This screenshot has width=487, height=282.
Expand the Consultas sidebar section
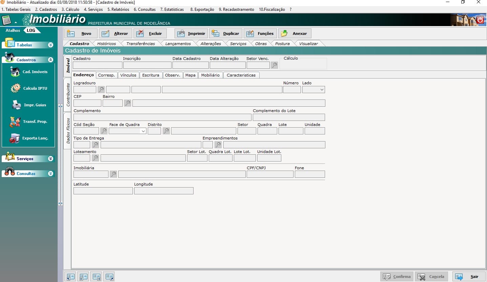[x=50, y=174]
